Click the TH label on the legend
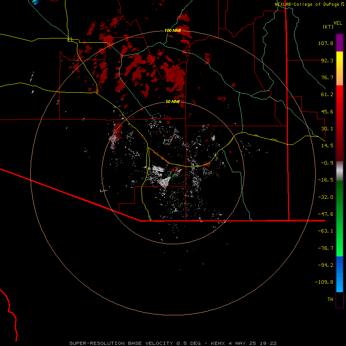Image resolution: width=346 pixels, height=346 pixels. [330, 299]
